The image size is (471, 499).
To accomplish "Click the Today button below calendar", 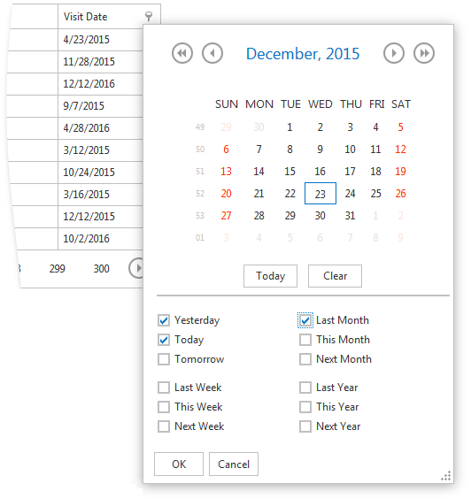I will pos(270,276).
